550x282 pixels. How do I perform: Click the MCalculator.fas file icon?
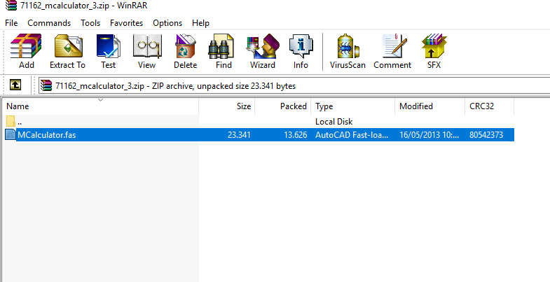(x=11, y=134)
